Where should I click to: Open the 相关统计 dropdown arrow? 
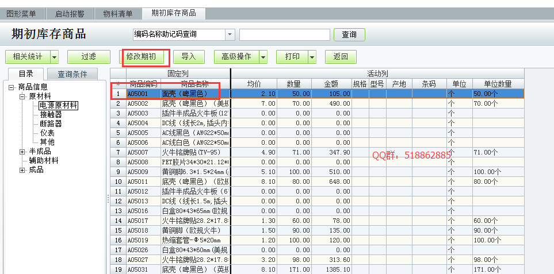[x=54, y=57]
